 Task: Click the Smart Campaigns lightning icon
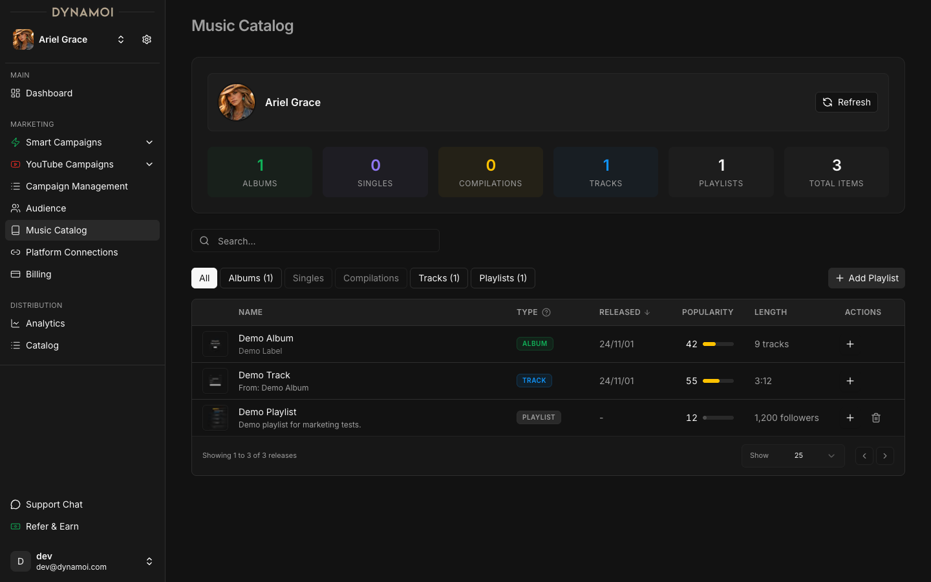[x=15, y=142]
